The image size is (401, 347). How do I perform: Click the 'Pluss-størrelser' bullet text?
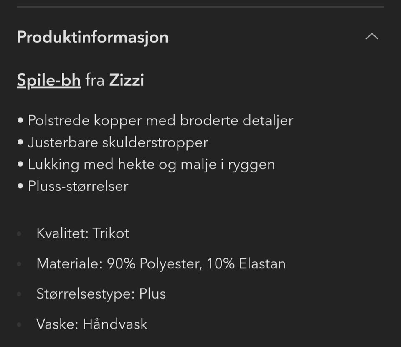[78, 186]
